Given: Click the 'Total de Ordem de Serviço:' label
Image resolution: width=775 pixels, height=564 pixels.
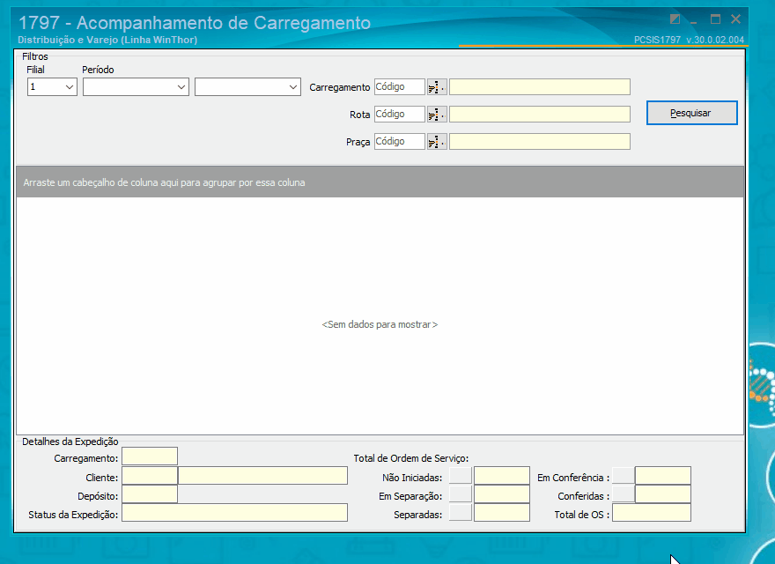Looking at the screenshot, I should click(x=410, y=458).
